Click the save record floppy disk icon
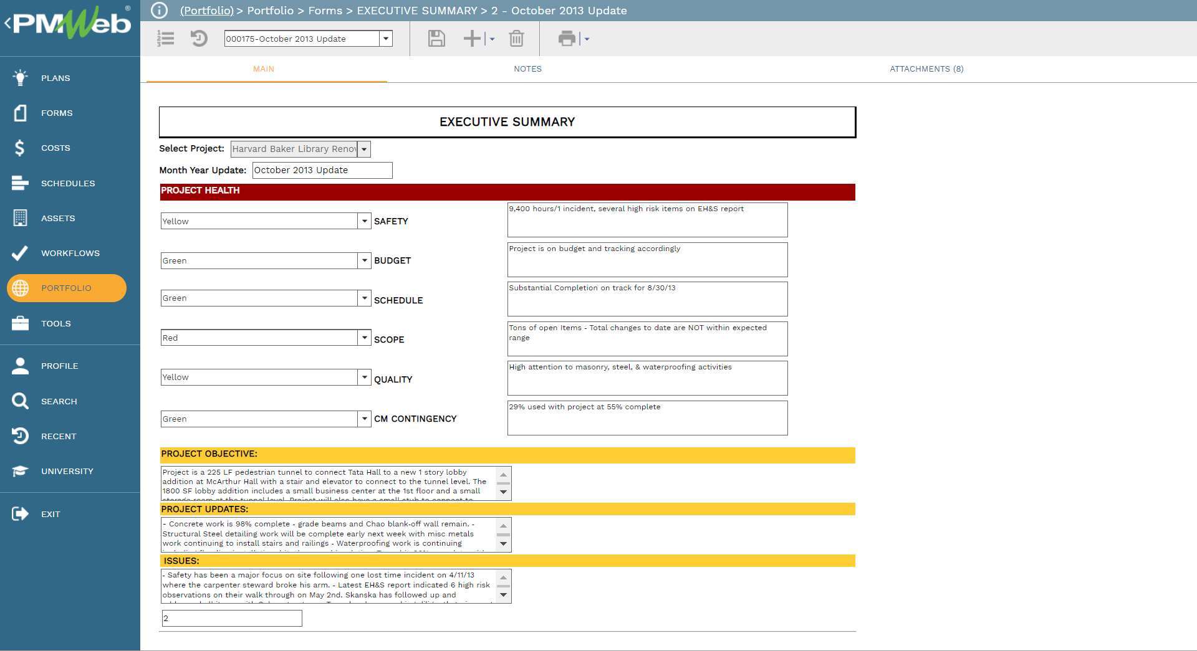 (436, 39)
